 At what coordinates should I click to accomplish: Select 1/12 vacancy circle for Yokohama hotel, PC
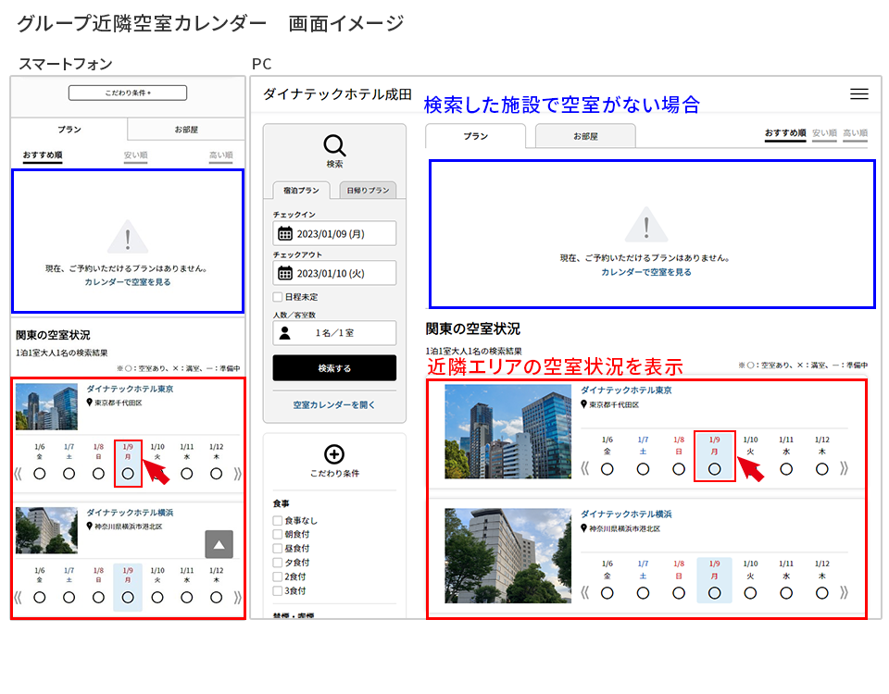822,593
